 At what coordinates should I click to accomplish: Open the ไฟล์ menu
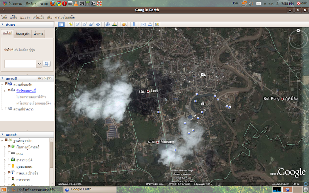click(x=4, y=17)
